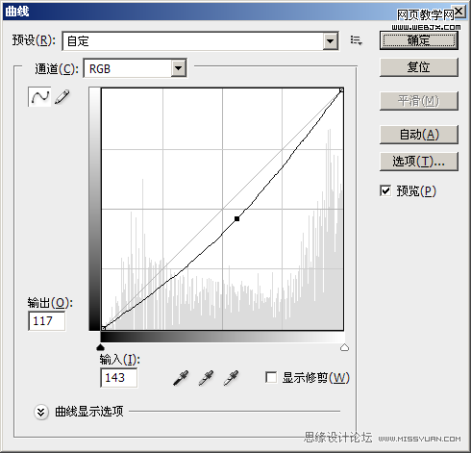
Task: Open the 选项 options button
Action: coord(419,162)
